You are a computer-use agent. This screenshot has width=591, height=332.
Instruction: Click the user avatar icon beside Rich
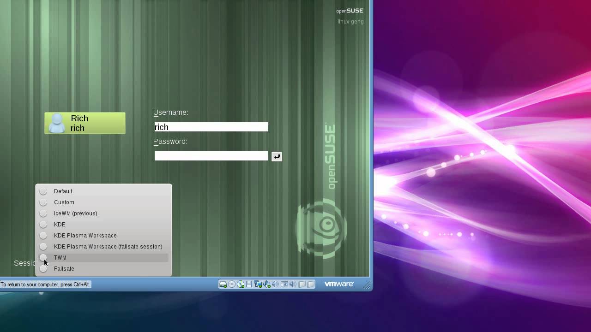pyautogui.click(x=57, y=123)
